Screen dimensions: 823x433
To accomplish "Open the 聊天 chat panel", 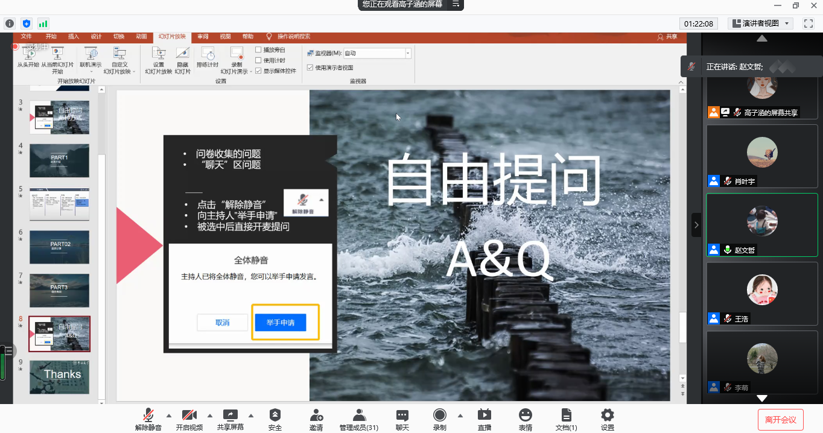I will coord(402,416).
